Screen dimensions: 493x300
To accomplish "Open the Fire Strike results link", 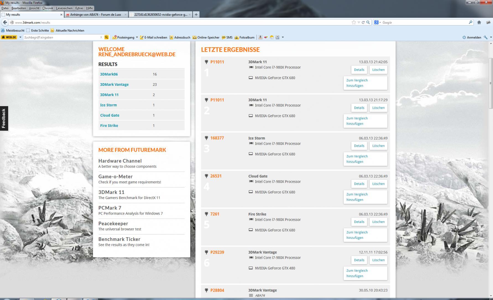I will pyautogui.click(x=109, y=126).
